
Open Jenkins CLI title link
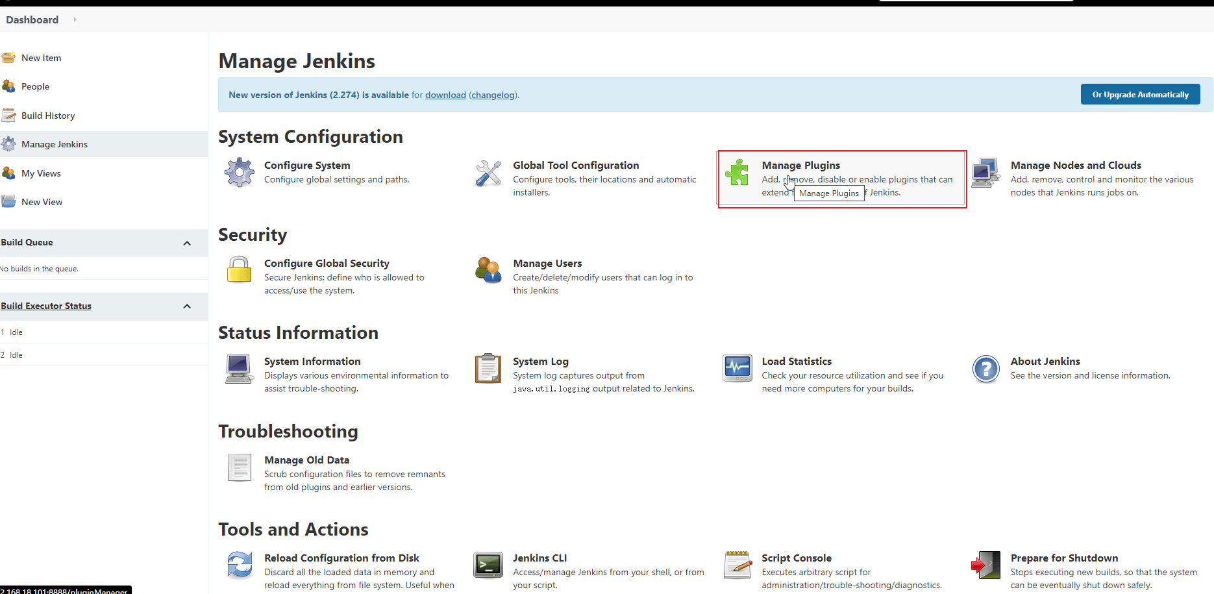point(539,558)
